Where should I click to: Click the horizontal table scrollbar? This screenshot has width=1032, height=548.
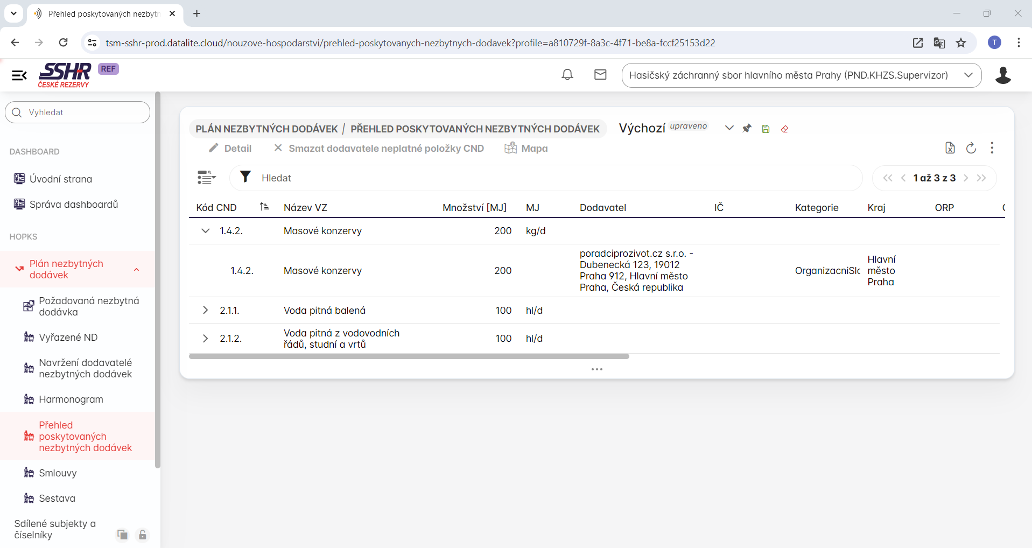pyautogui.click(x=409, y=356)
